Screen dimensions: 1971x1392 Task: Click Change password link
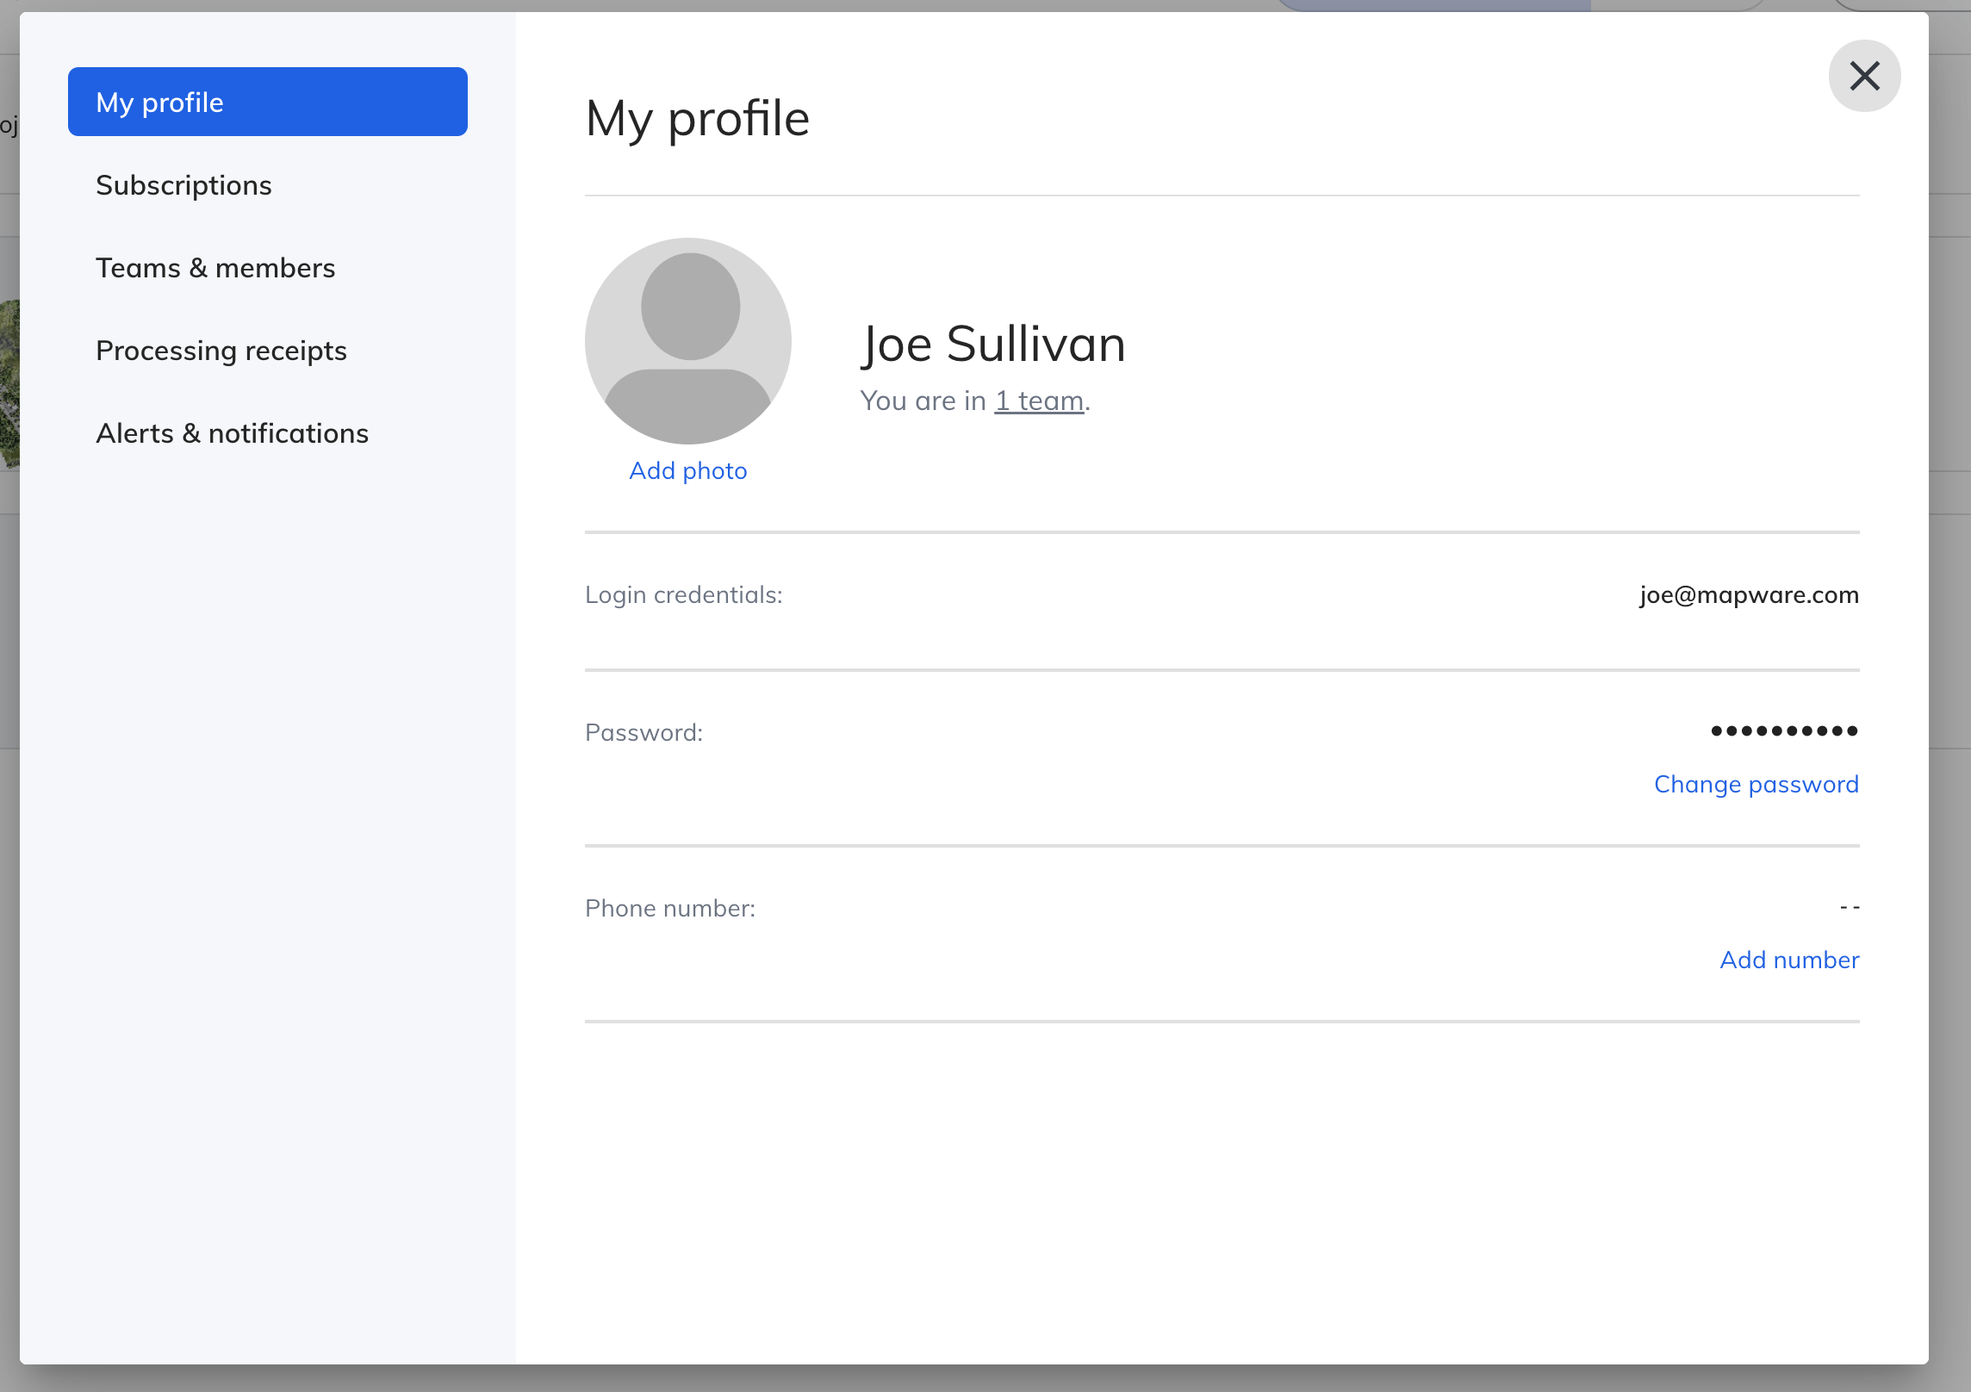(x=1756, y=784)
